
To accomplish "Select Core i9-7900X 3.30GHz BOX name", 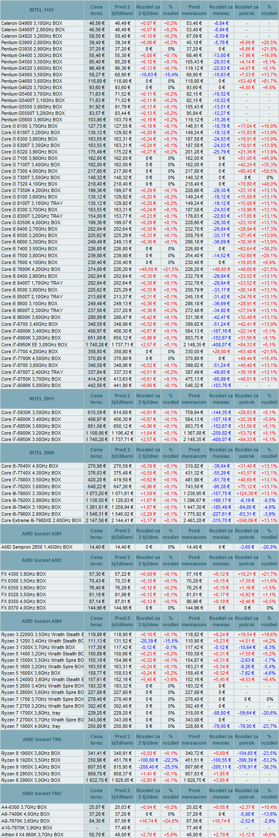I will tap(31, 493).
